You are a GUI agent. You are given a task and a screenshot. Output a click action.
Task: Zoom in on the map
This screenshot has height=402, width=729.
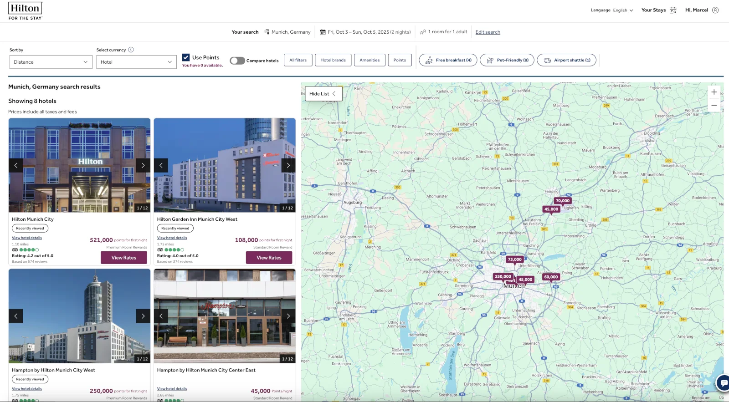714,92
